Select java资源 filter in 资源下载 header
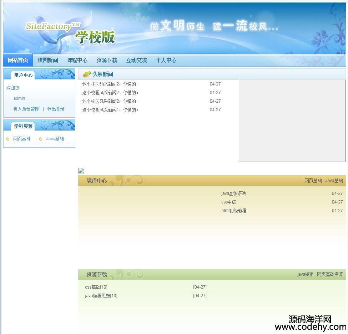 305,274
